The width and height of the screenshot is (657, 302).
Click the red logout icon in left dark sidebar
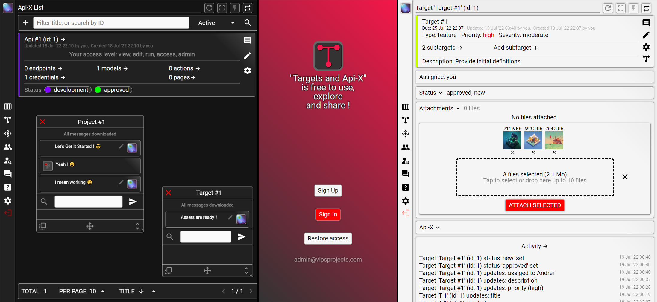coord(8,213)
